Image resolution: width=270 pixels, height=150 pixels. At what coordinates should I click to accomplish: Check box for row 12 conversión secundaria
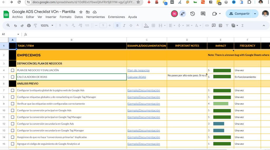pos(13,124)
